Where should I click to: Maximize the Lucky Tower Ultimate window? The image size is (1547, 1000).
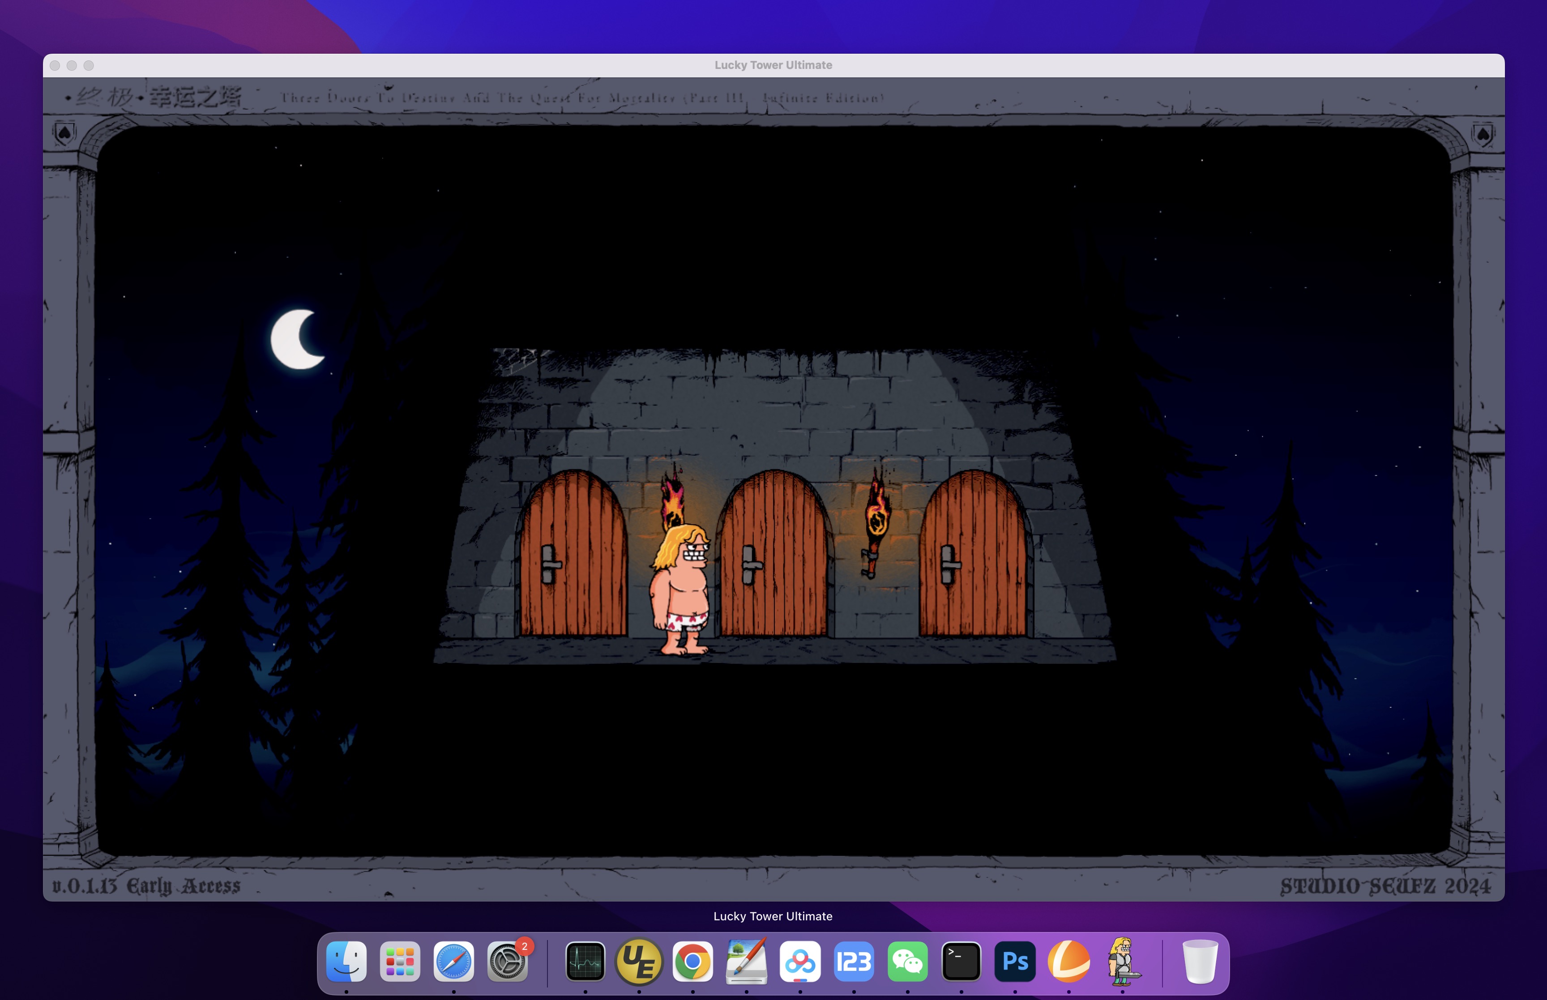tap(89, 66)
